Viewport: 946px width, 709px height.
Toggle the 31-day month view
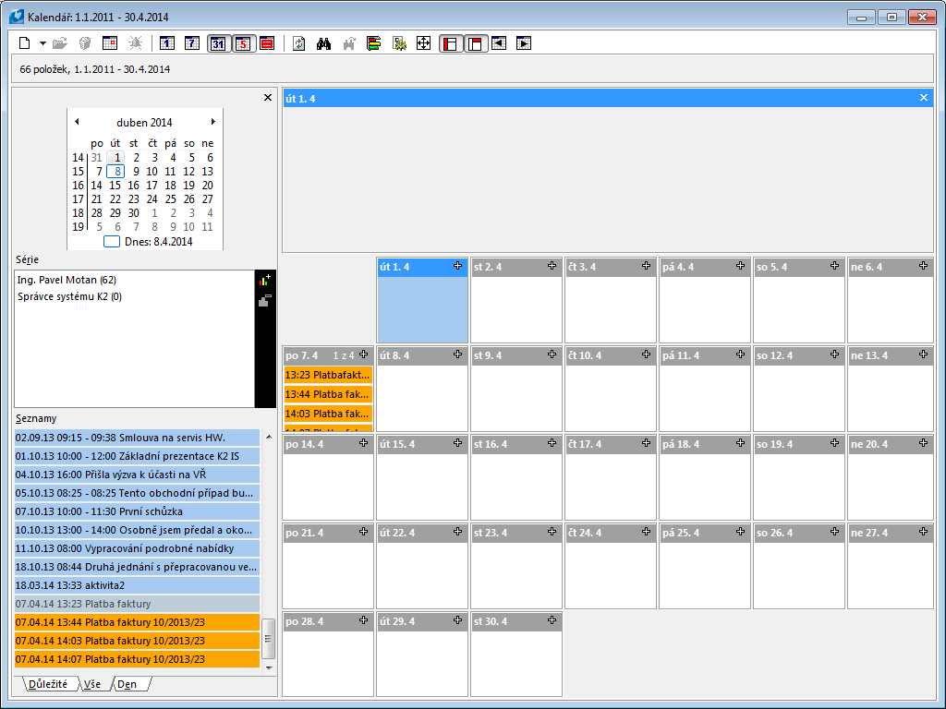click(x=218, y=43)
